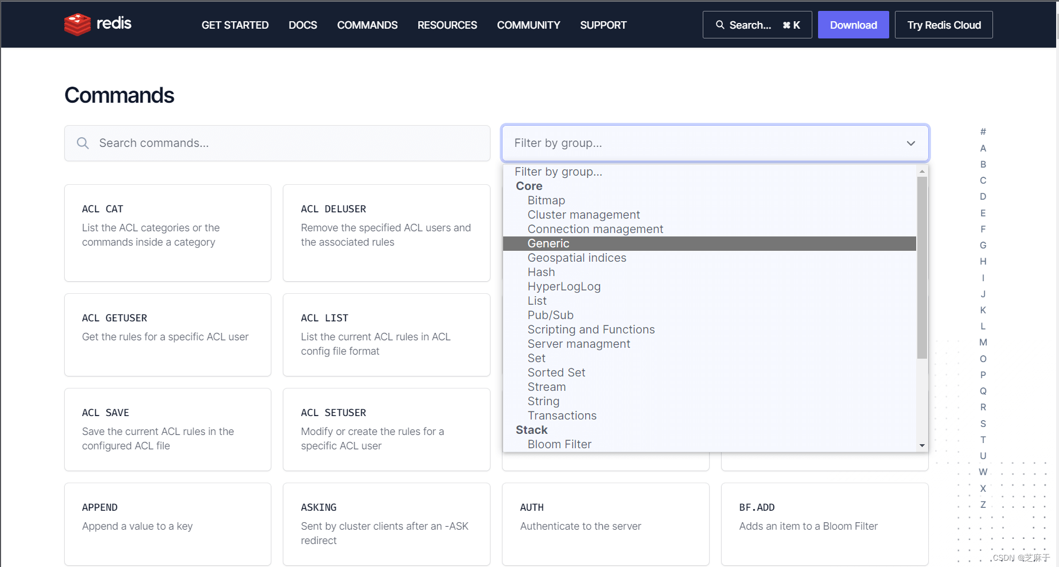
Task: Choose the Hash group
Action: pyautogui.click(x=710, y=272)
